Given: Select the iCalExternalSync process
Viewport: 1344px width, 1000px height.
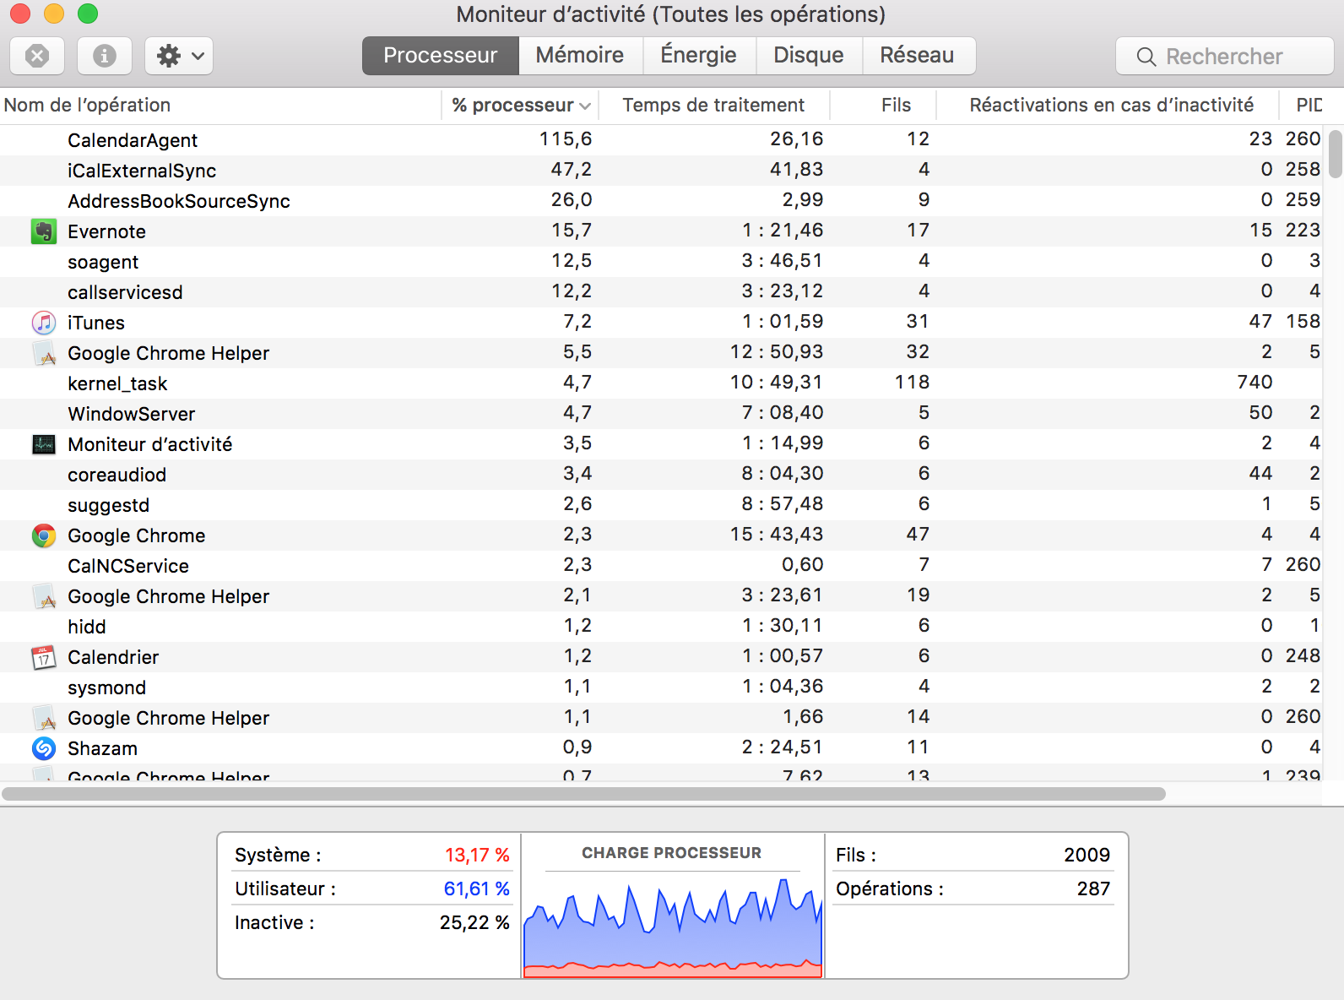Looking at the screenshot, I should [142, 171].
